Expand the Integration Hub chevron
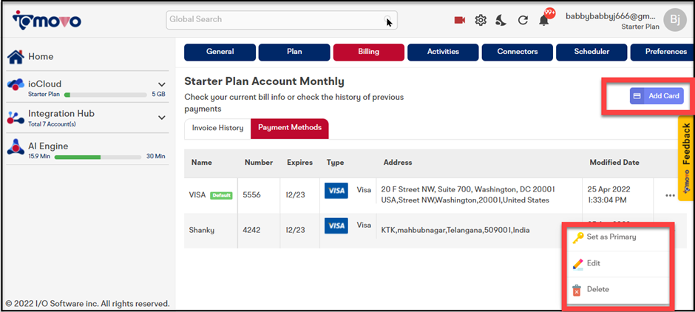Screen dimensions: 695x312 tap(162, 118)
